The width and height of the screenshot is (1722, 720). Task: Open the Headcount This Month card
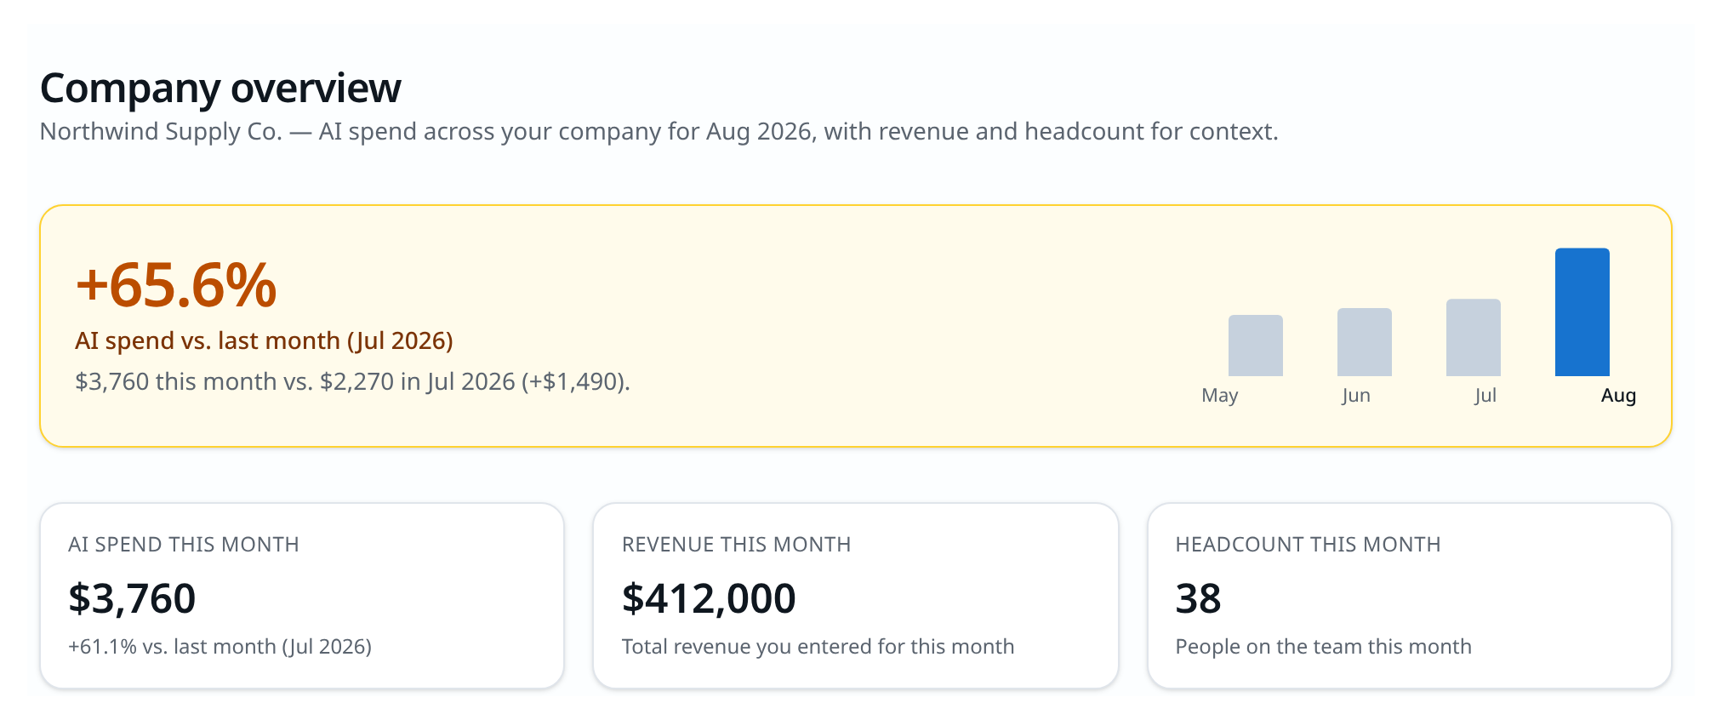[x=1410, y=596]
